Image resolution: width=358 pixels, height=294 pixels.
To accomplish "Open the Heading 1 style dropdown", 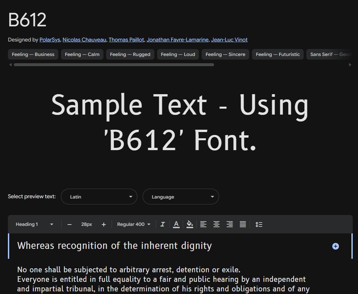I will [35, 225].
